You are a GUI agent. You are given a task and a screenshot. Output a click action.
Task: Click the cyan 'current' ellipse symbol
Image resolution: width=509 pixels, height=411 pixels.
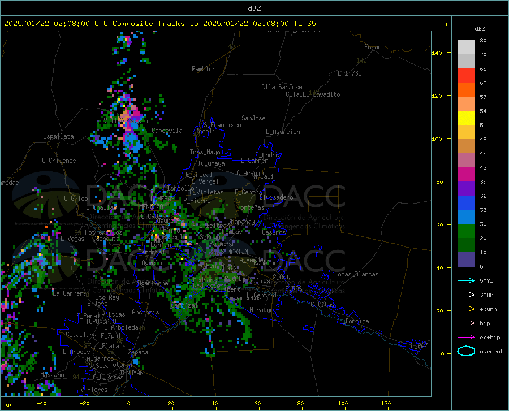[x=466, y=351]
